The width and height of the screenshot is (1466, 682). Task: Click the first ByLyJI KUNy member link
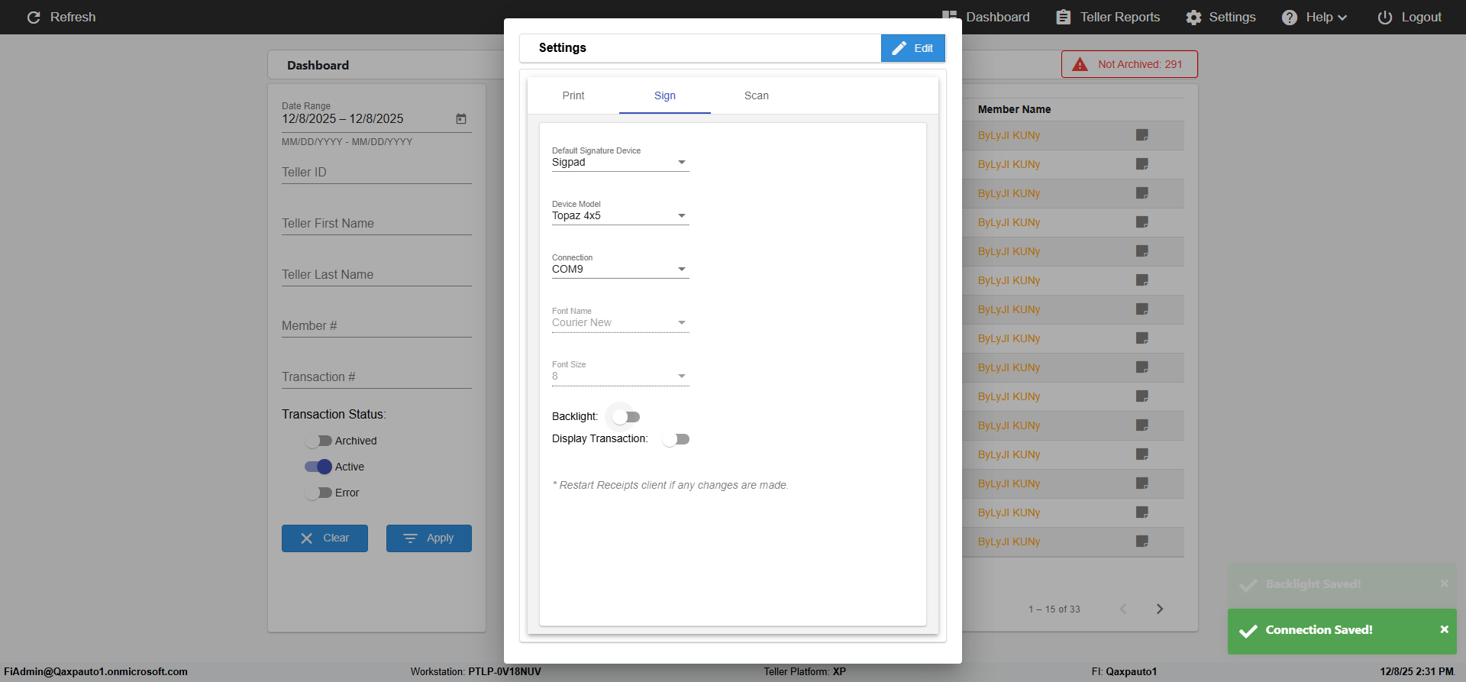(1009, 135)
